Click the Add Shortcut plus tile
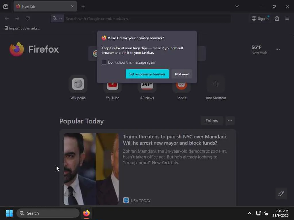 (x=216, y=84)
